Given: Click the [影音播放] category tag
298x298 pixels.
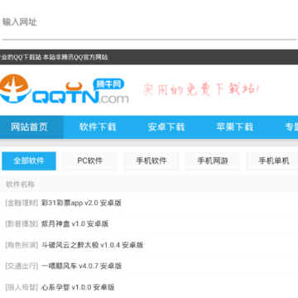Looking at the screenshot, I should (x=22, y=223).
